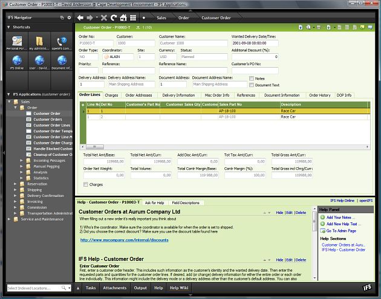The image size is (381, 299).
Task: Open the Home icon in toolbar
Action: pyautogui.click(x=123, y=18)
